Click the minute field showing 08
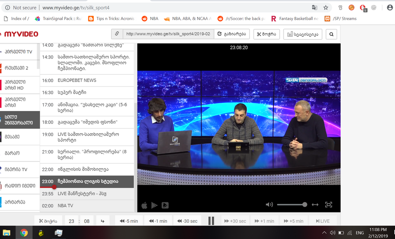The image size is (395, 239). (x=87, y=221)
